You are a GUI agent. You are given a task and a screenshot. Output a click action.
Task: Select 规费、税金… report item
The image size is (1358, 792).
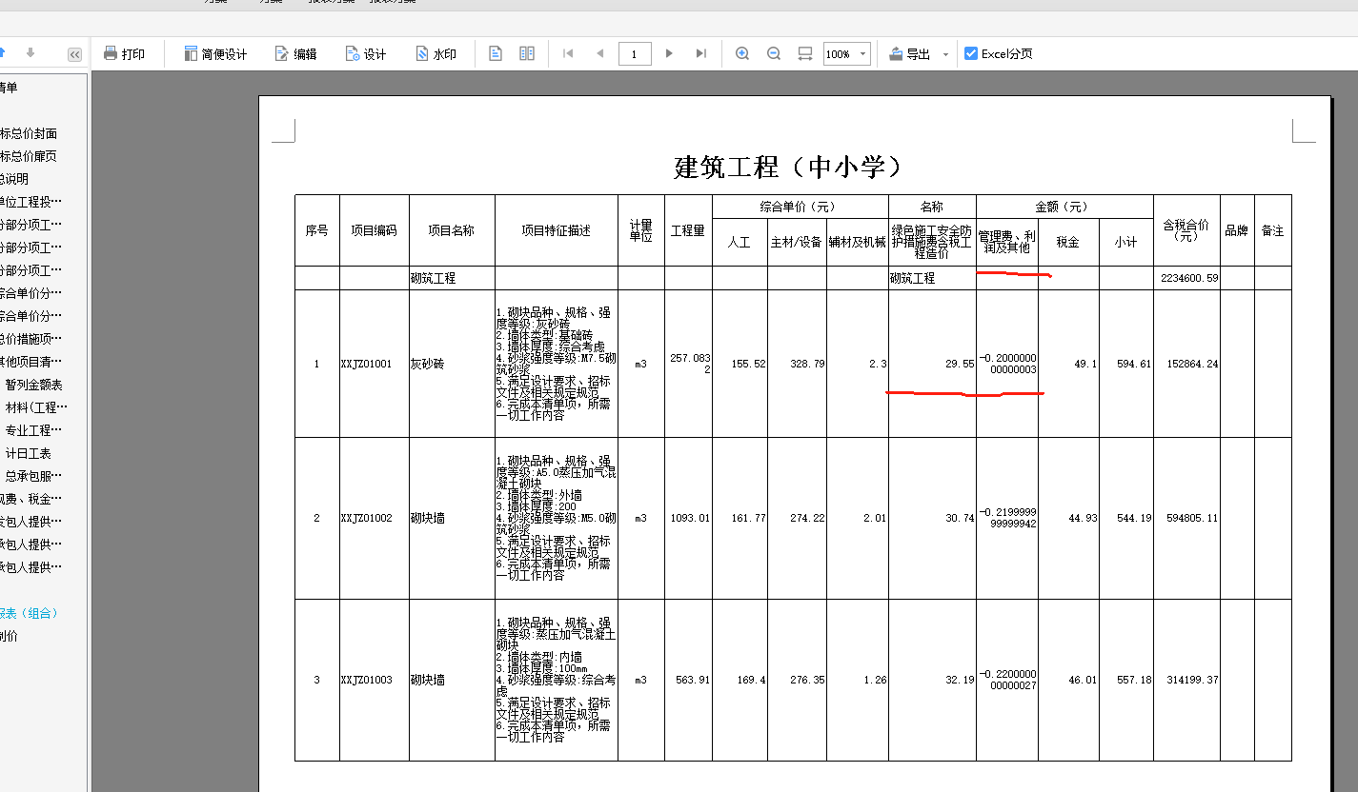tap(31, 499)
